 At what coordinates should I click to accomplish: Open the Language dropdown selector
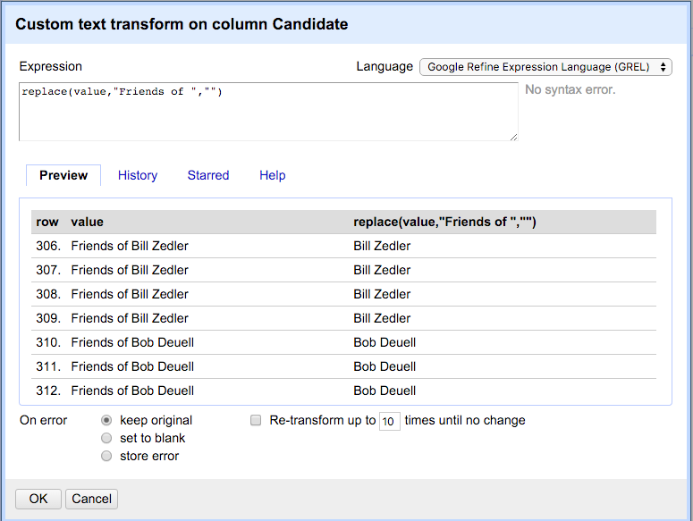click(545, 67)
